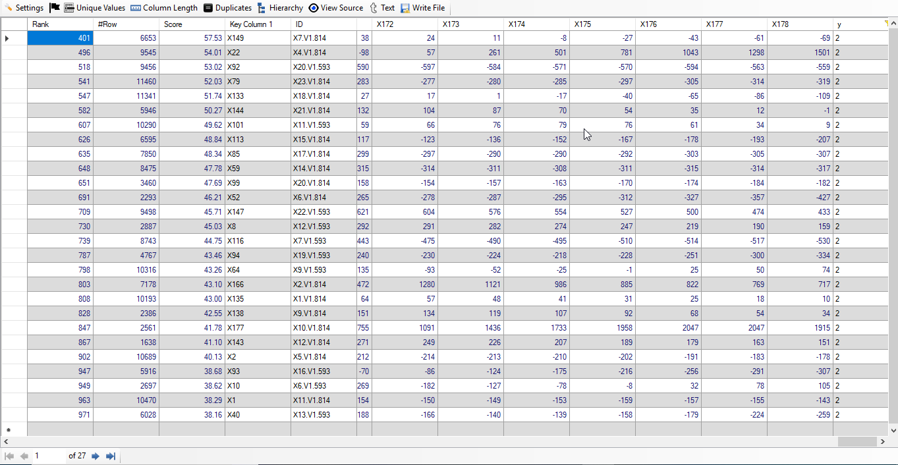Select the Text toolbar option

[x=382, y=8]
